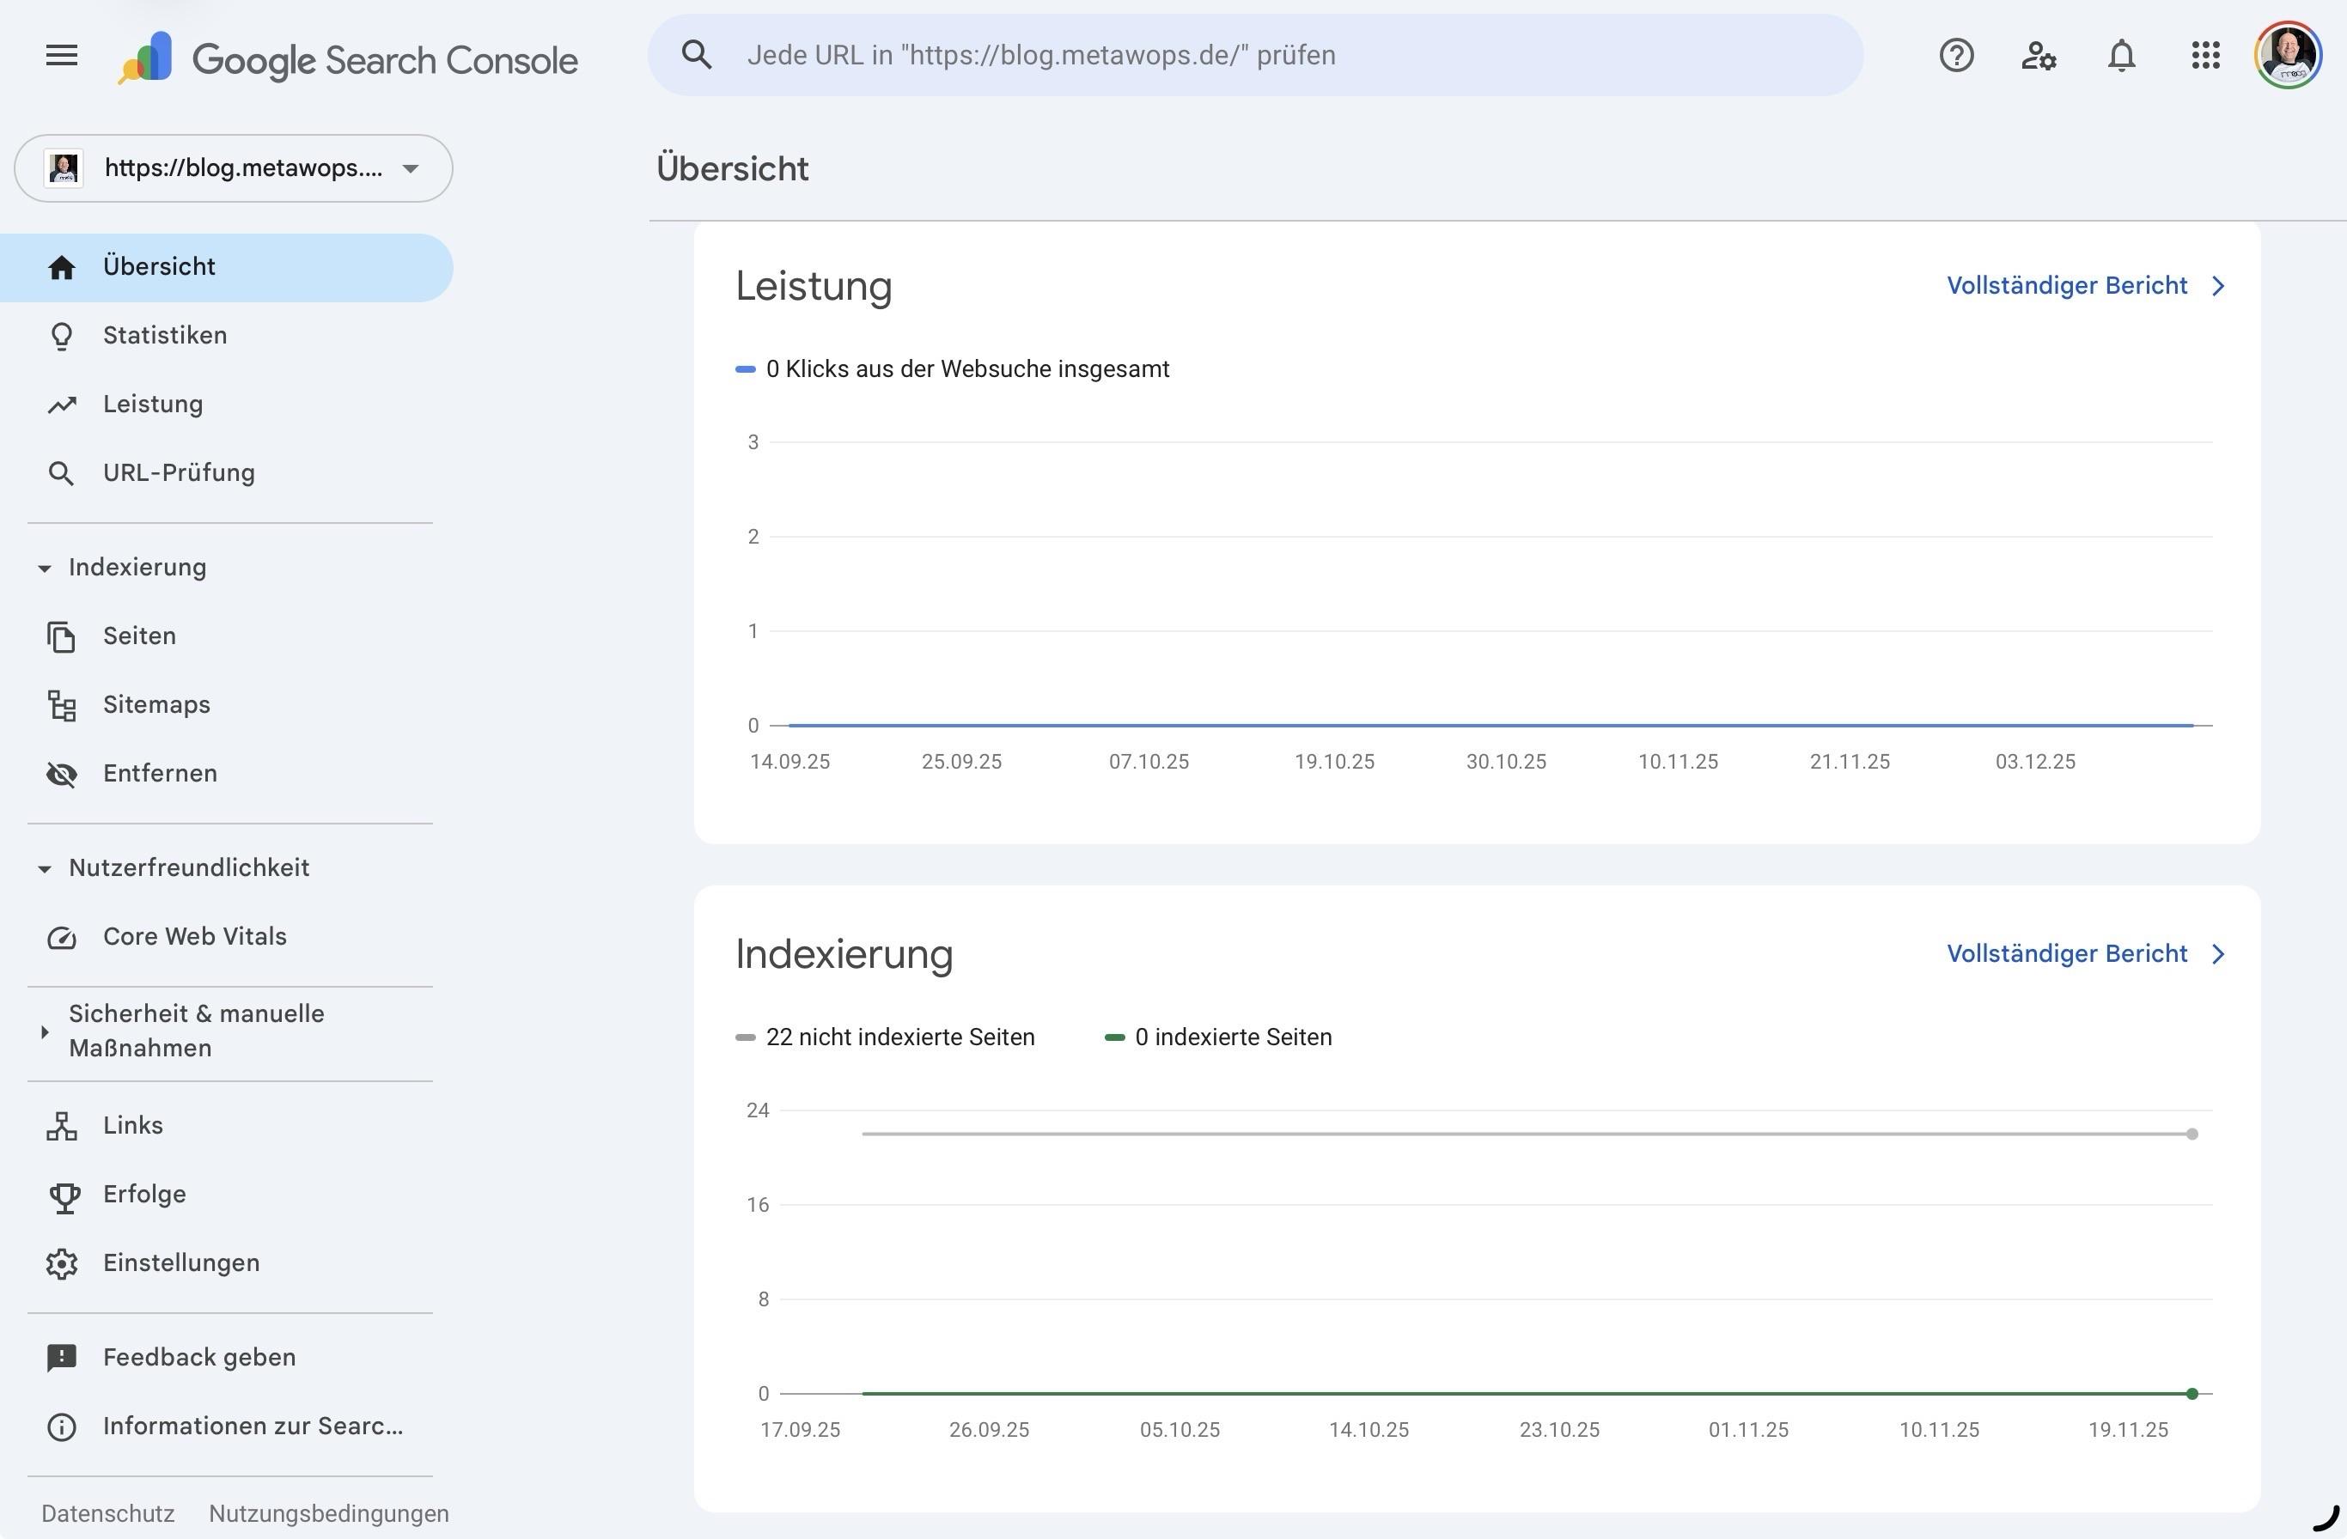Collapse the Nutzerfreundlichkeit section
2347x1539 pixels.
tap(45, 868)
